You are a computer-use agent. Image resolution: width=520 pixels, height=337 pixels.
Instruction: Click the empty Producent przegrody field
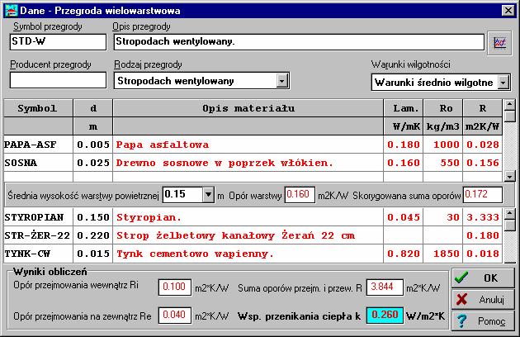(x=58, y=80)
